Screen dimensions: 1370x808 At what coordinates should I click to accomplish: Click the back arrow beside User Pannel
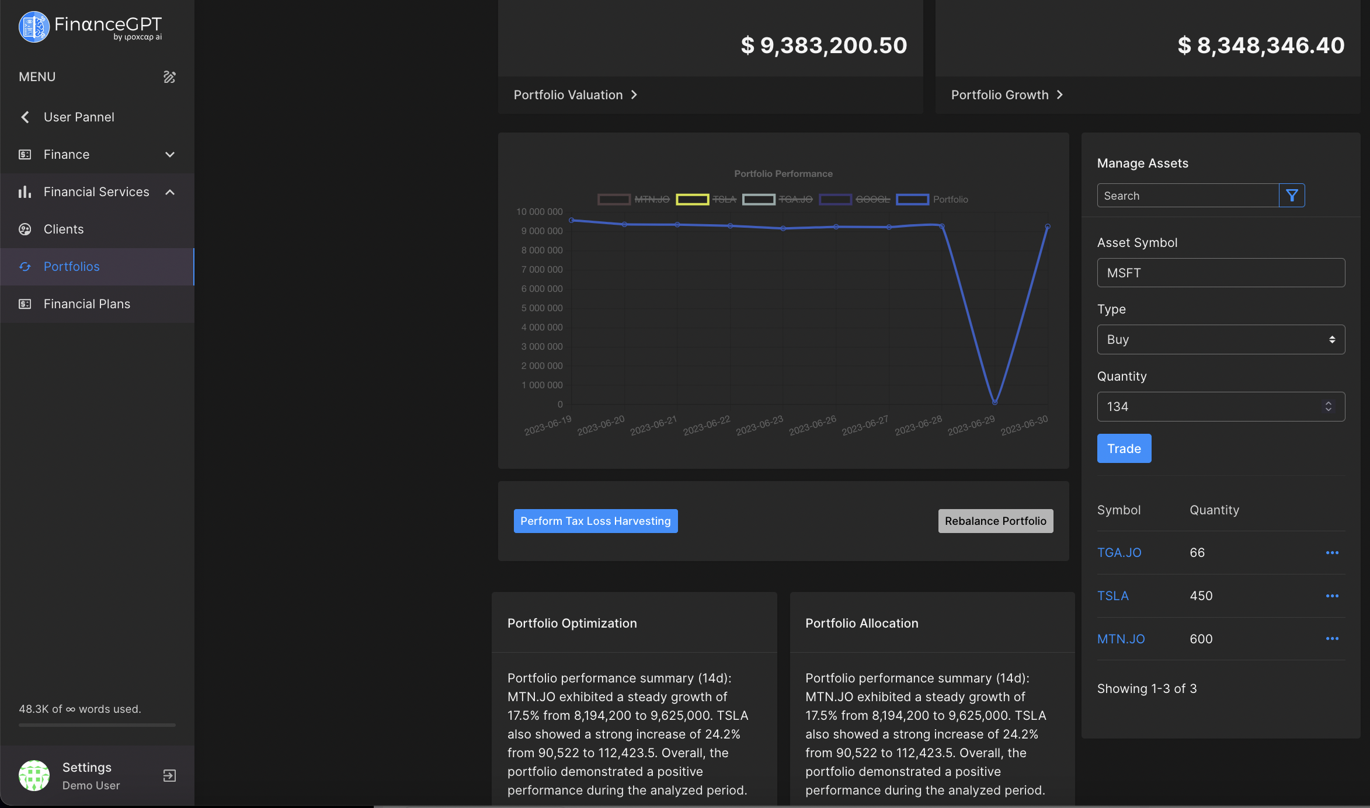pyautogui.click(x=25, y=117)
